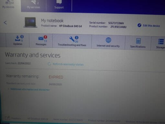This screenshot has height=124, width=165.
Task: Click Edit this device link
Action: click(151, 26)
